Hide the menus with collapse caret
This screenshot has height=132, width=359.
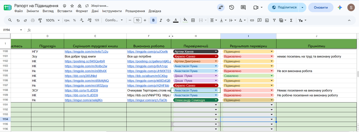pos(349,20)
